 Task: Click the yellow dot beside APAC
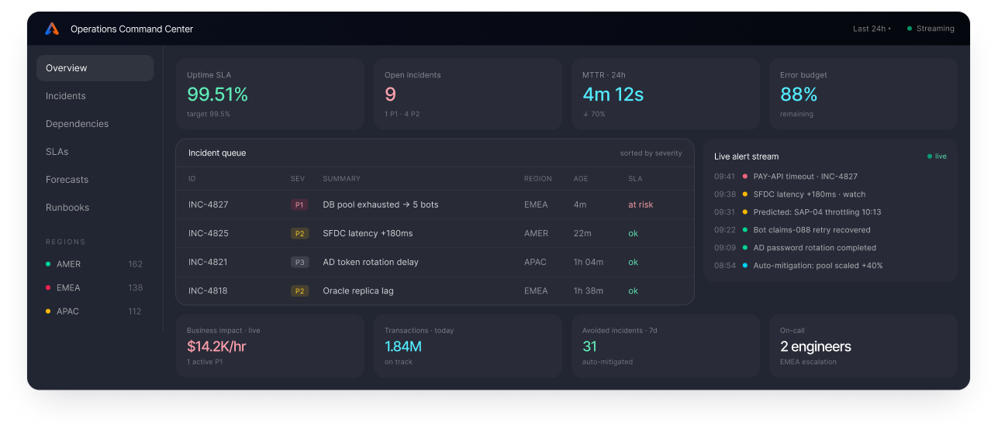[x=48, y=311]
